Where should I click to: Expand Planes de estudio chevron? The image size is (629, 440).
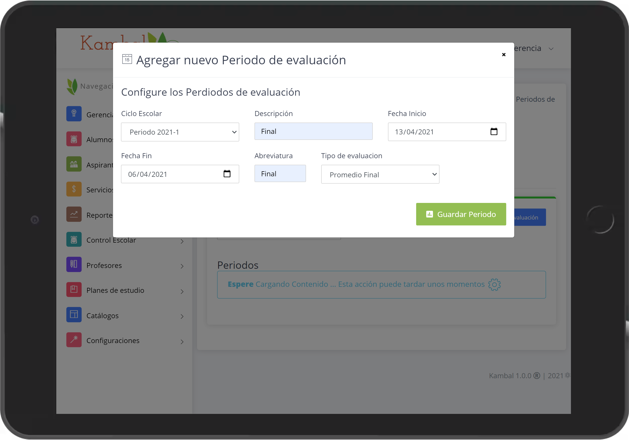point(182,291)
